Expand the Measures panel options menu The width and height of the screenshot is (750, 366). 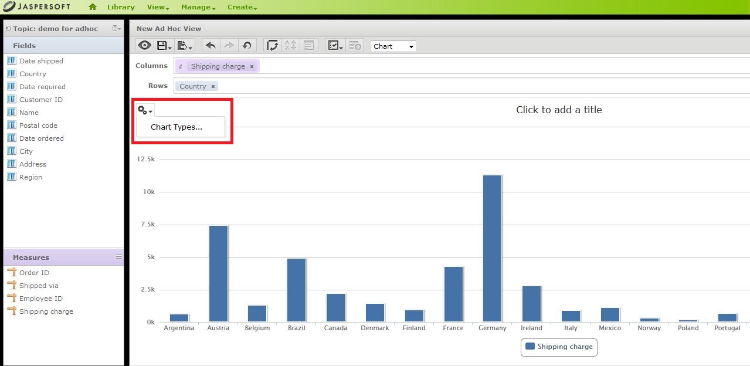point(118,257)
